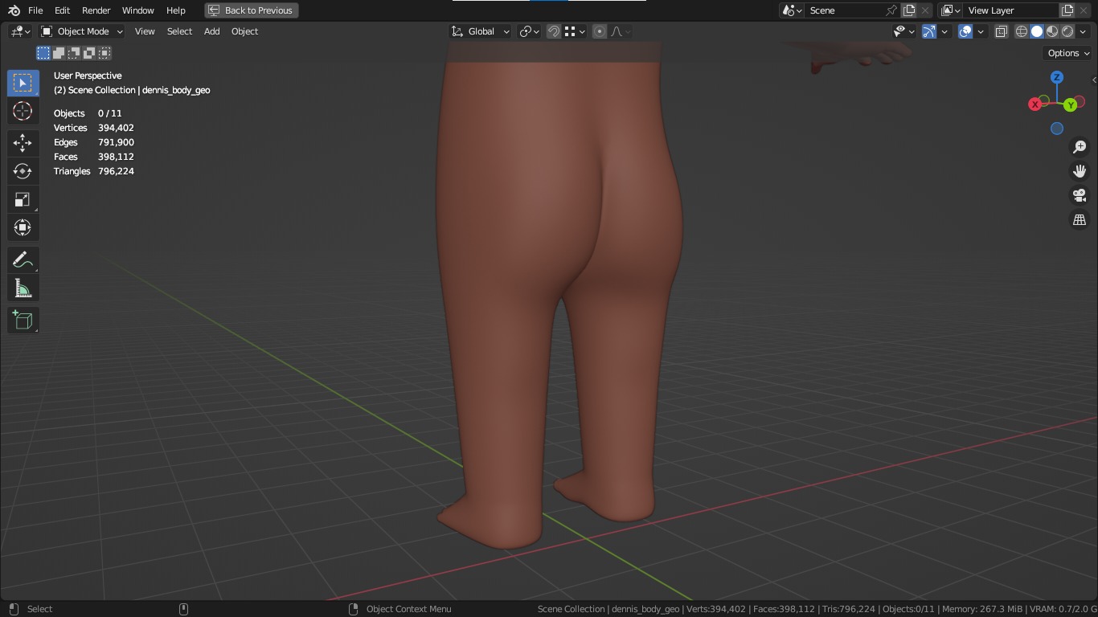The width and height of the screenshot is (1098, 617).
Task: Toggle proportional editing
Action: (600, 31)
